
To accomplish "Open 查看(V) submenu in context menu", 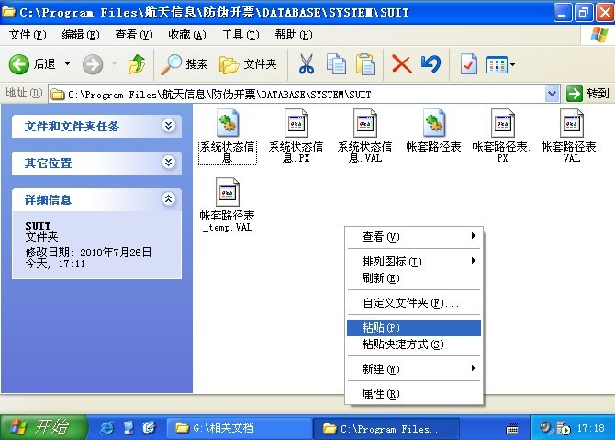I will (414, 237).
